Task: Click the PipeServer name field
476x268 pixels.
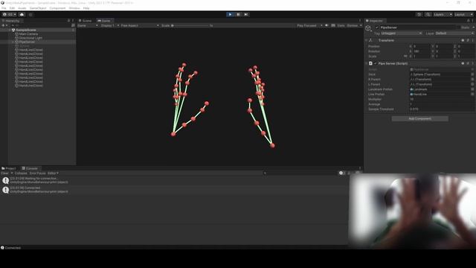Action: pyautogui.click(x=418, y=28)
